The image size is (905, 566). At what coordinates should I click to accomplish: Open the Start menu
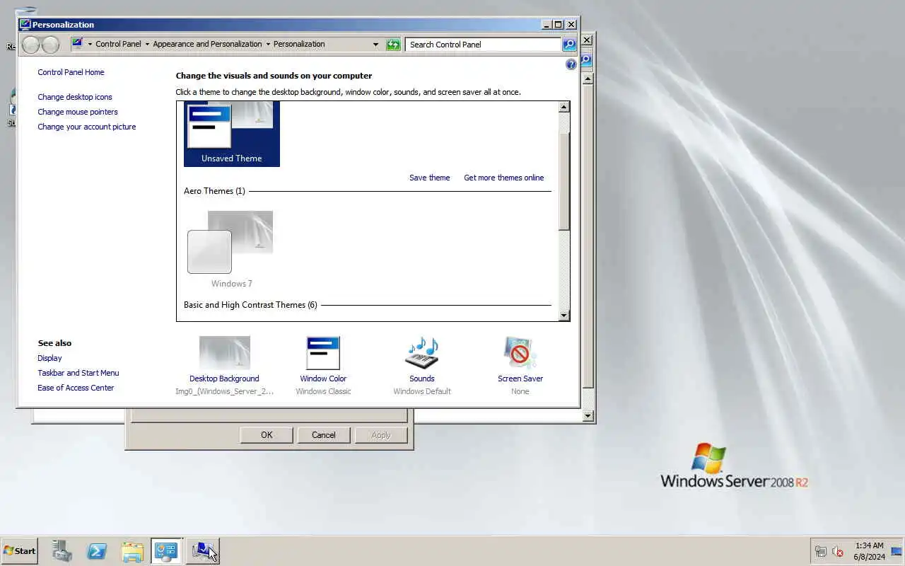click(x=20, y=551)
